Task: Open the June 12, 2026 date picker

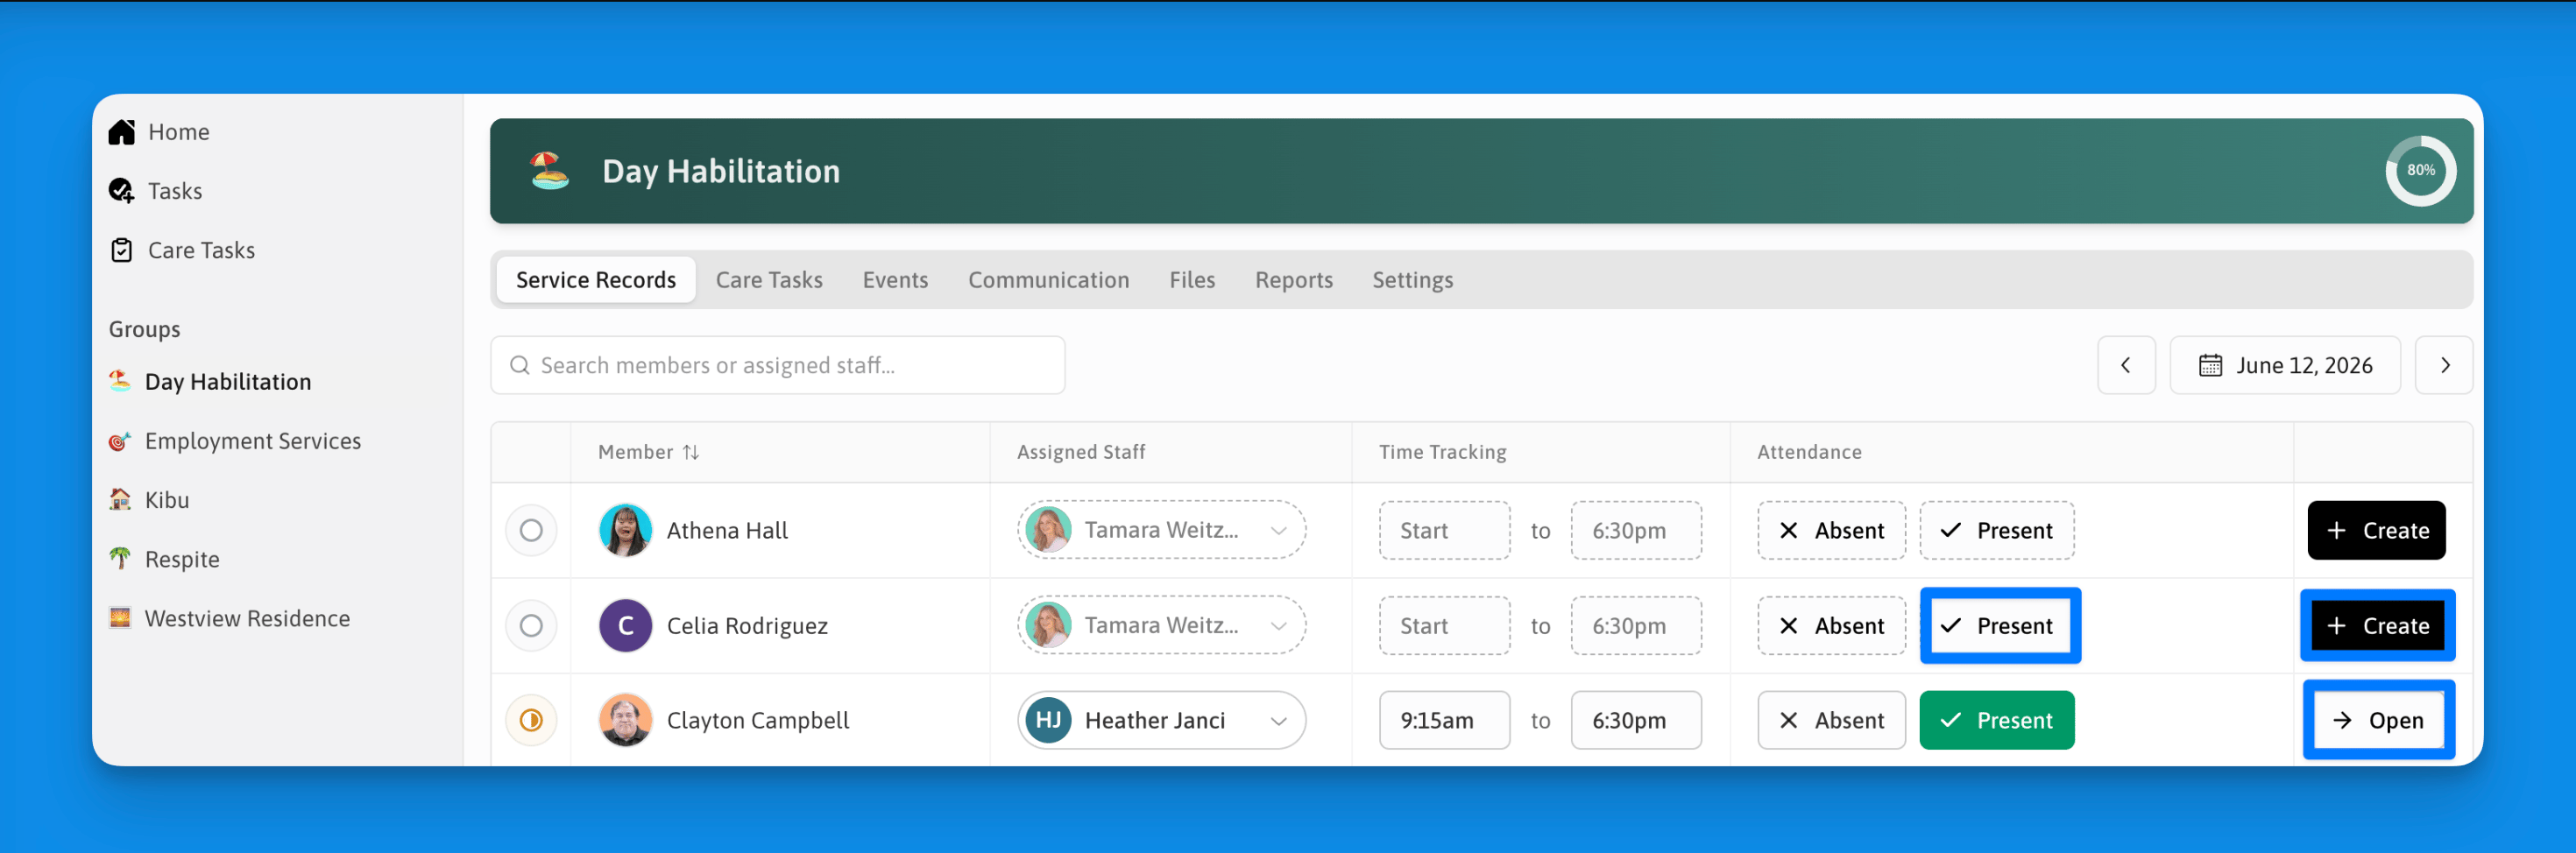Action: click(x=2285, y=365)
